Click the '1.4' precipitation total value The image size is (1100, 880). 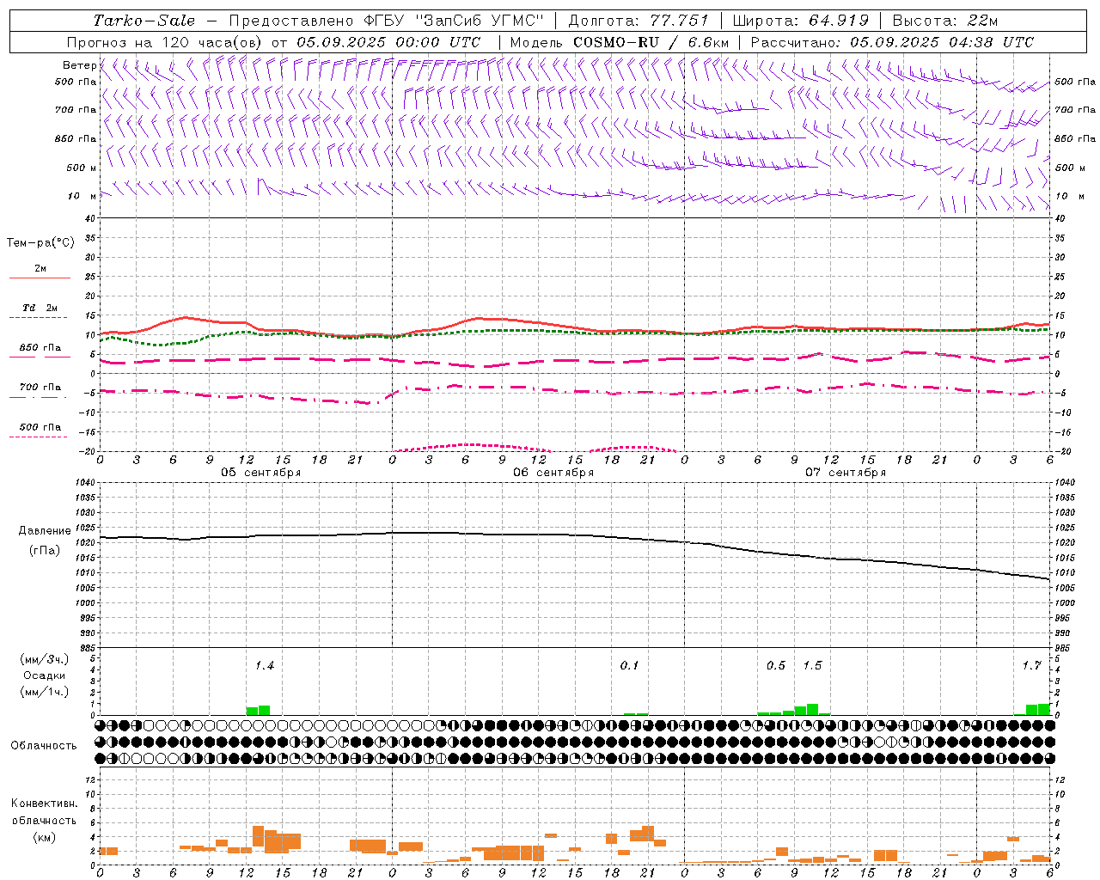(x=264, y=666)
